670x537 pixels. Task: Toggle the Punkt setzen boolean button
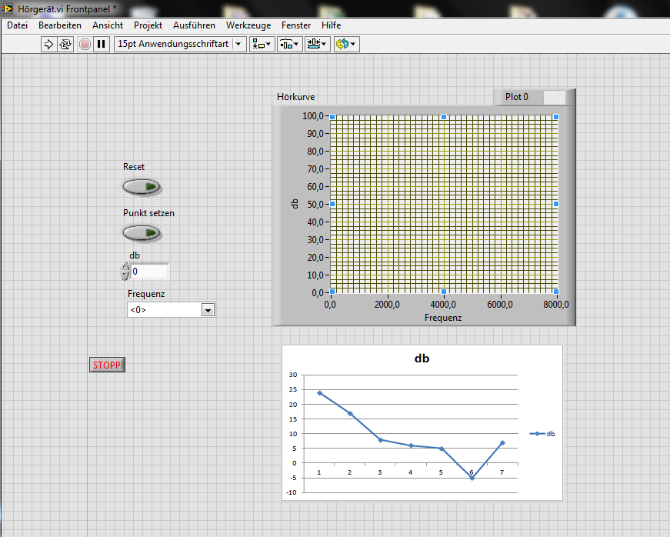click(x=142, y=233)
